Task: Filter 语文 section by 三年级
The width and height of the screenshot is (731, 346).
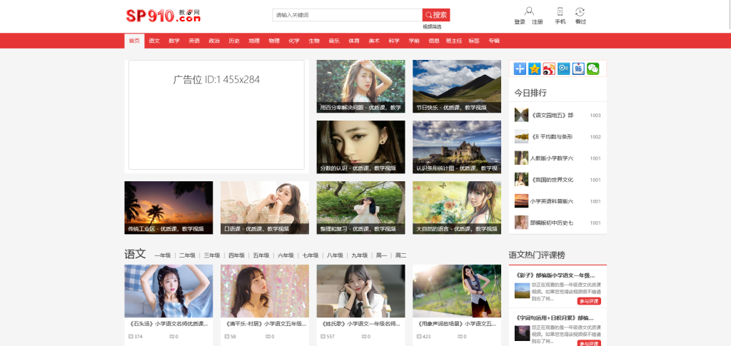Action: (x=212, y=255)
